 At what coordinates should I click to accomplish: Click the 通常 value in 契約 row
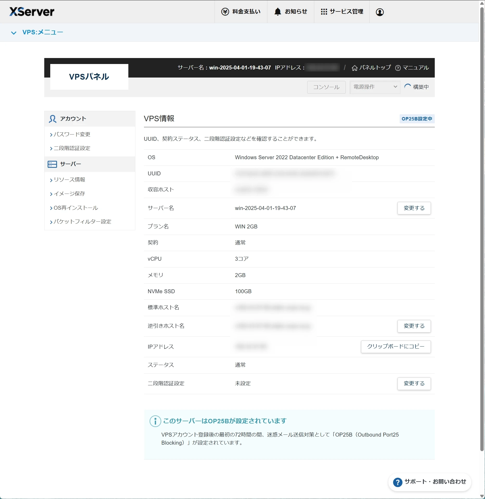click(240, 243)
